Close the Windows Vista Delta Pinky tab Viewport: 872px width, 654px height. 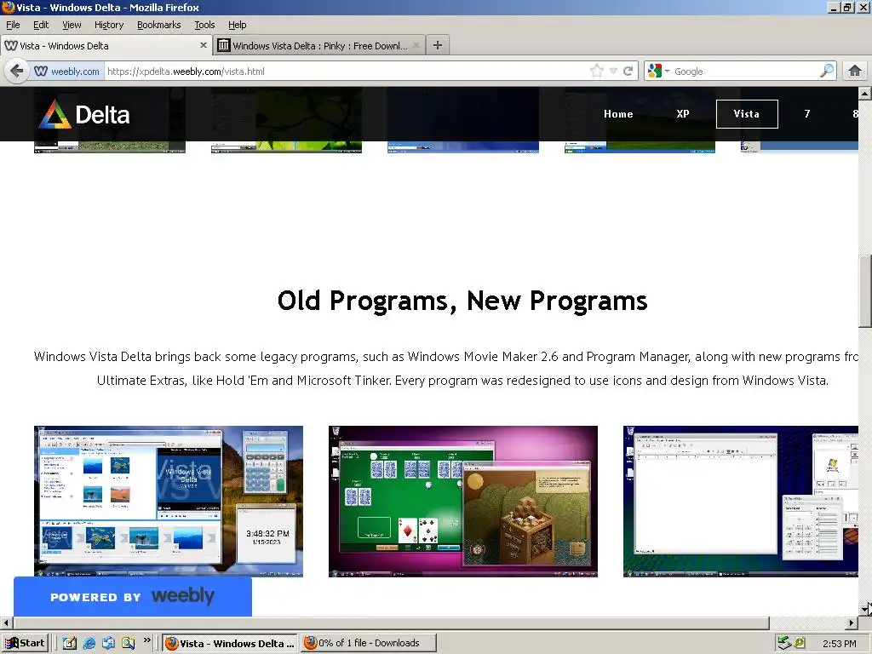pyautogui.click(x=416, y=46)
